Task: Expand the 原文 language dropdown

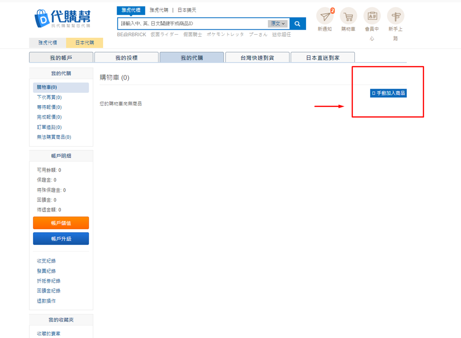Action: [x=278, y=23]
